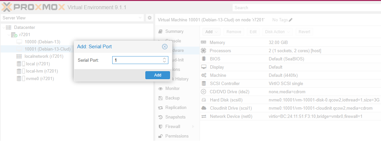
Task: Click the CloudInit Drive cloud icon
Action: click(203, 108)
